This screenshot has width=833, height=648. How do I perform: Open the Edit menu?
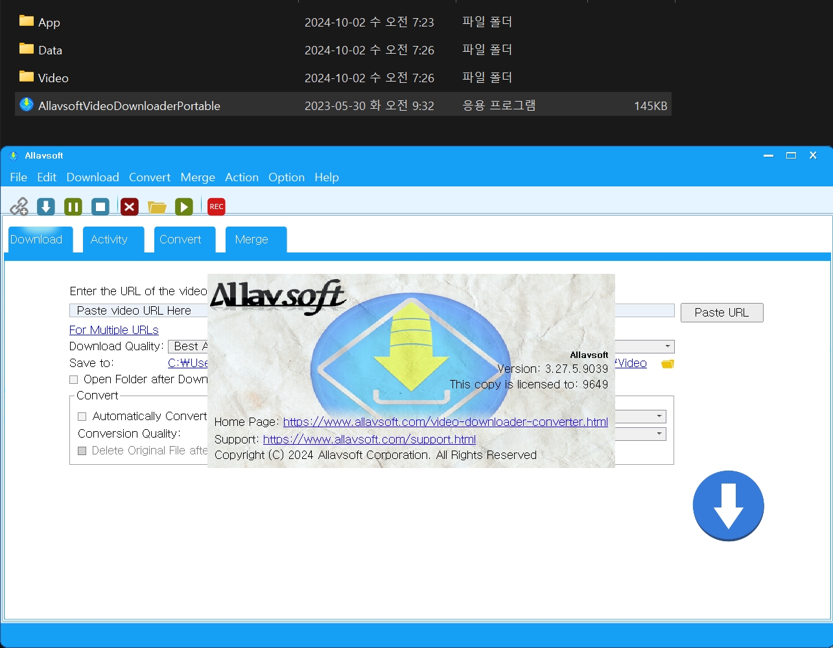point(47,177)
